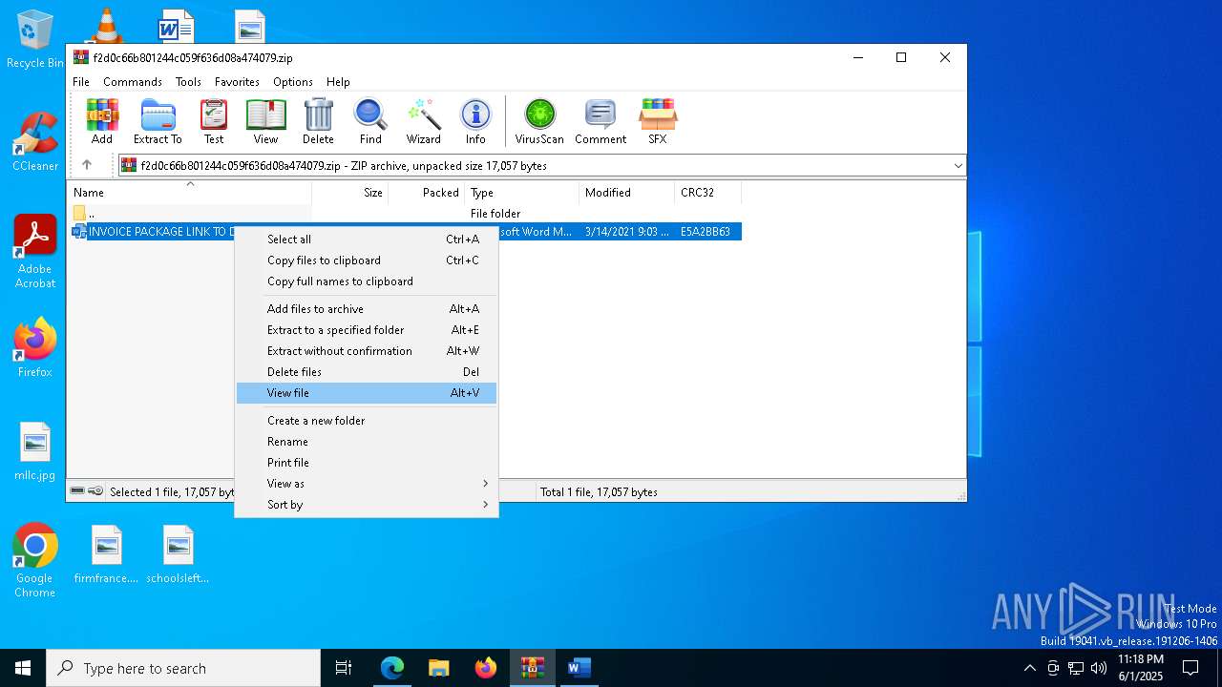Sort by the Packed column header
Screen dimensions: 1222x687
[x=427, y=193]
